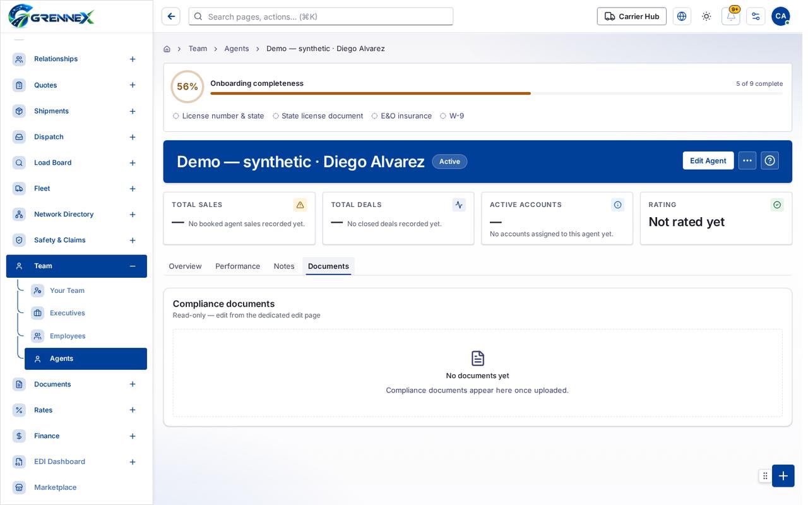Click the Dispatch sidebar icon
Image resolution: width=808 pixels, height=505 pixels.
(19, 136)
